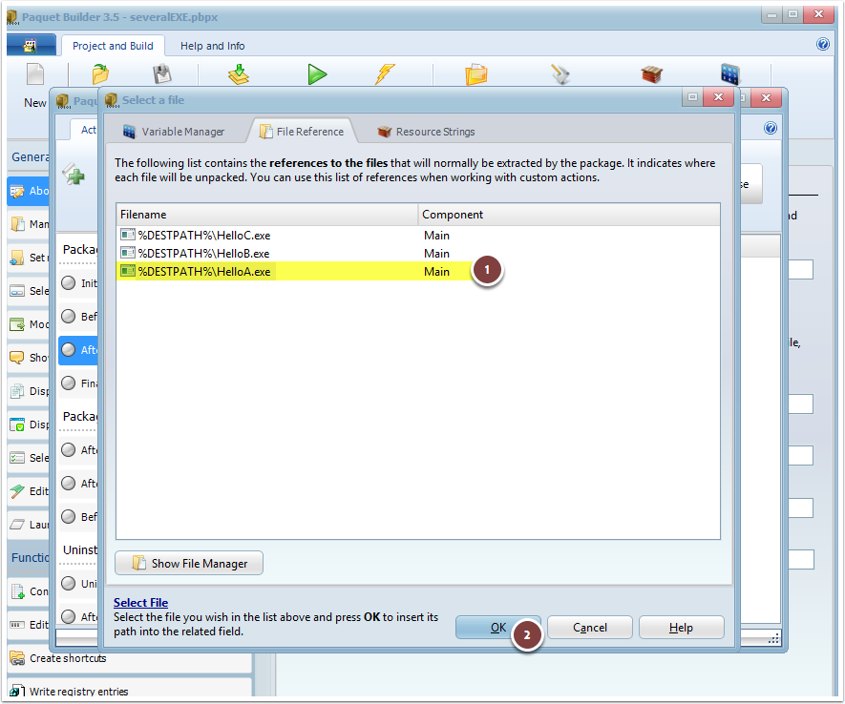Sort list by Filename column header
Screen dimensions: 845x704
tap(266, 215)
